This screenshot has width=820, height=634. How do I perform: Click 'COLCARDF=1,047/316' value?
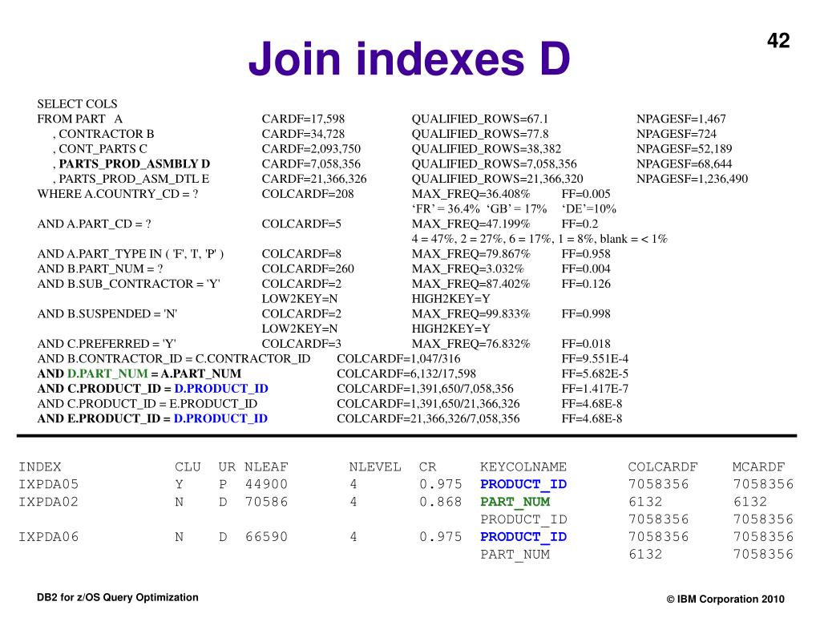coord(398,359)
